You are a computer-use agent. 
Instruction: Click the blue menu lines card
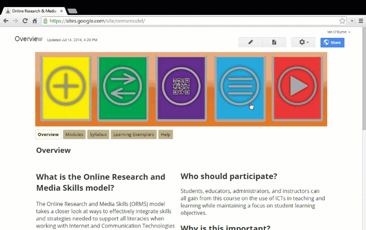point(240,89)
